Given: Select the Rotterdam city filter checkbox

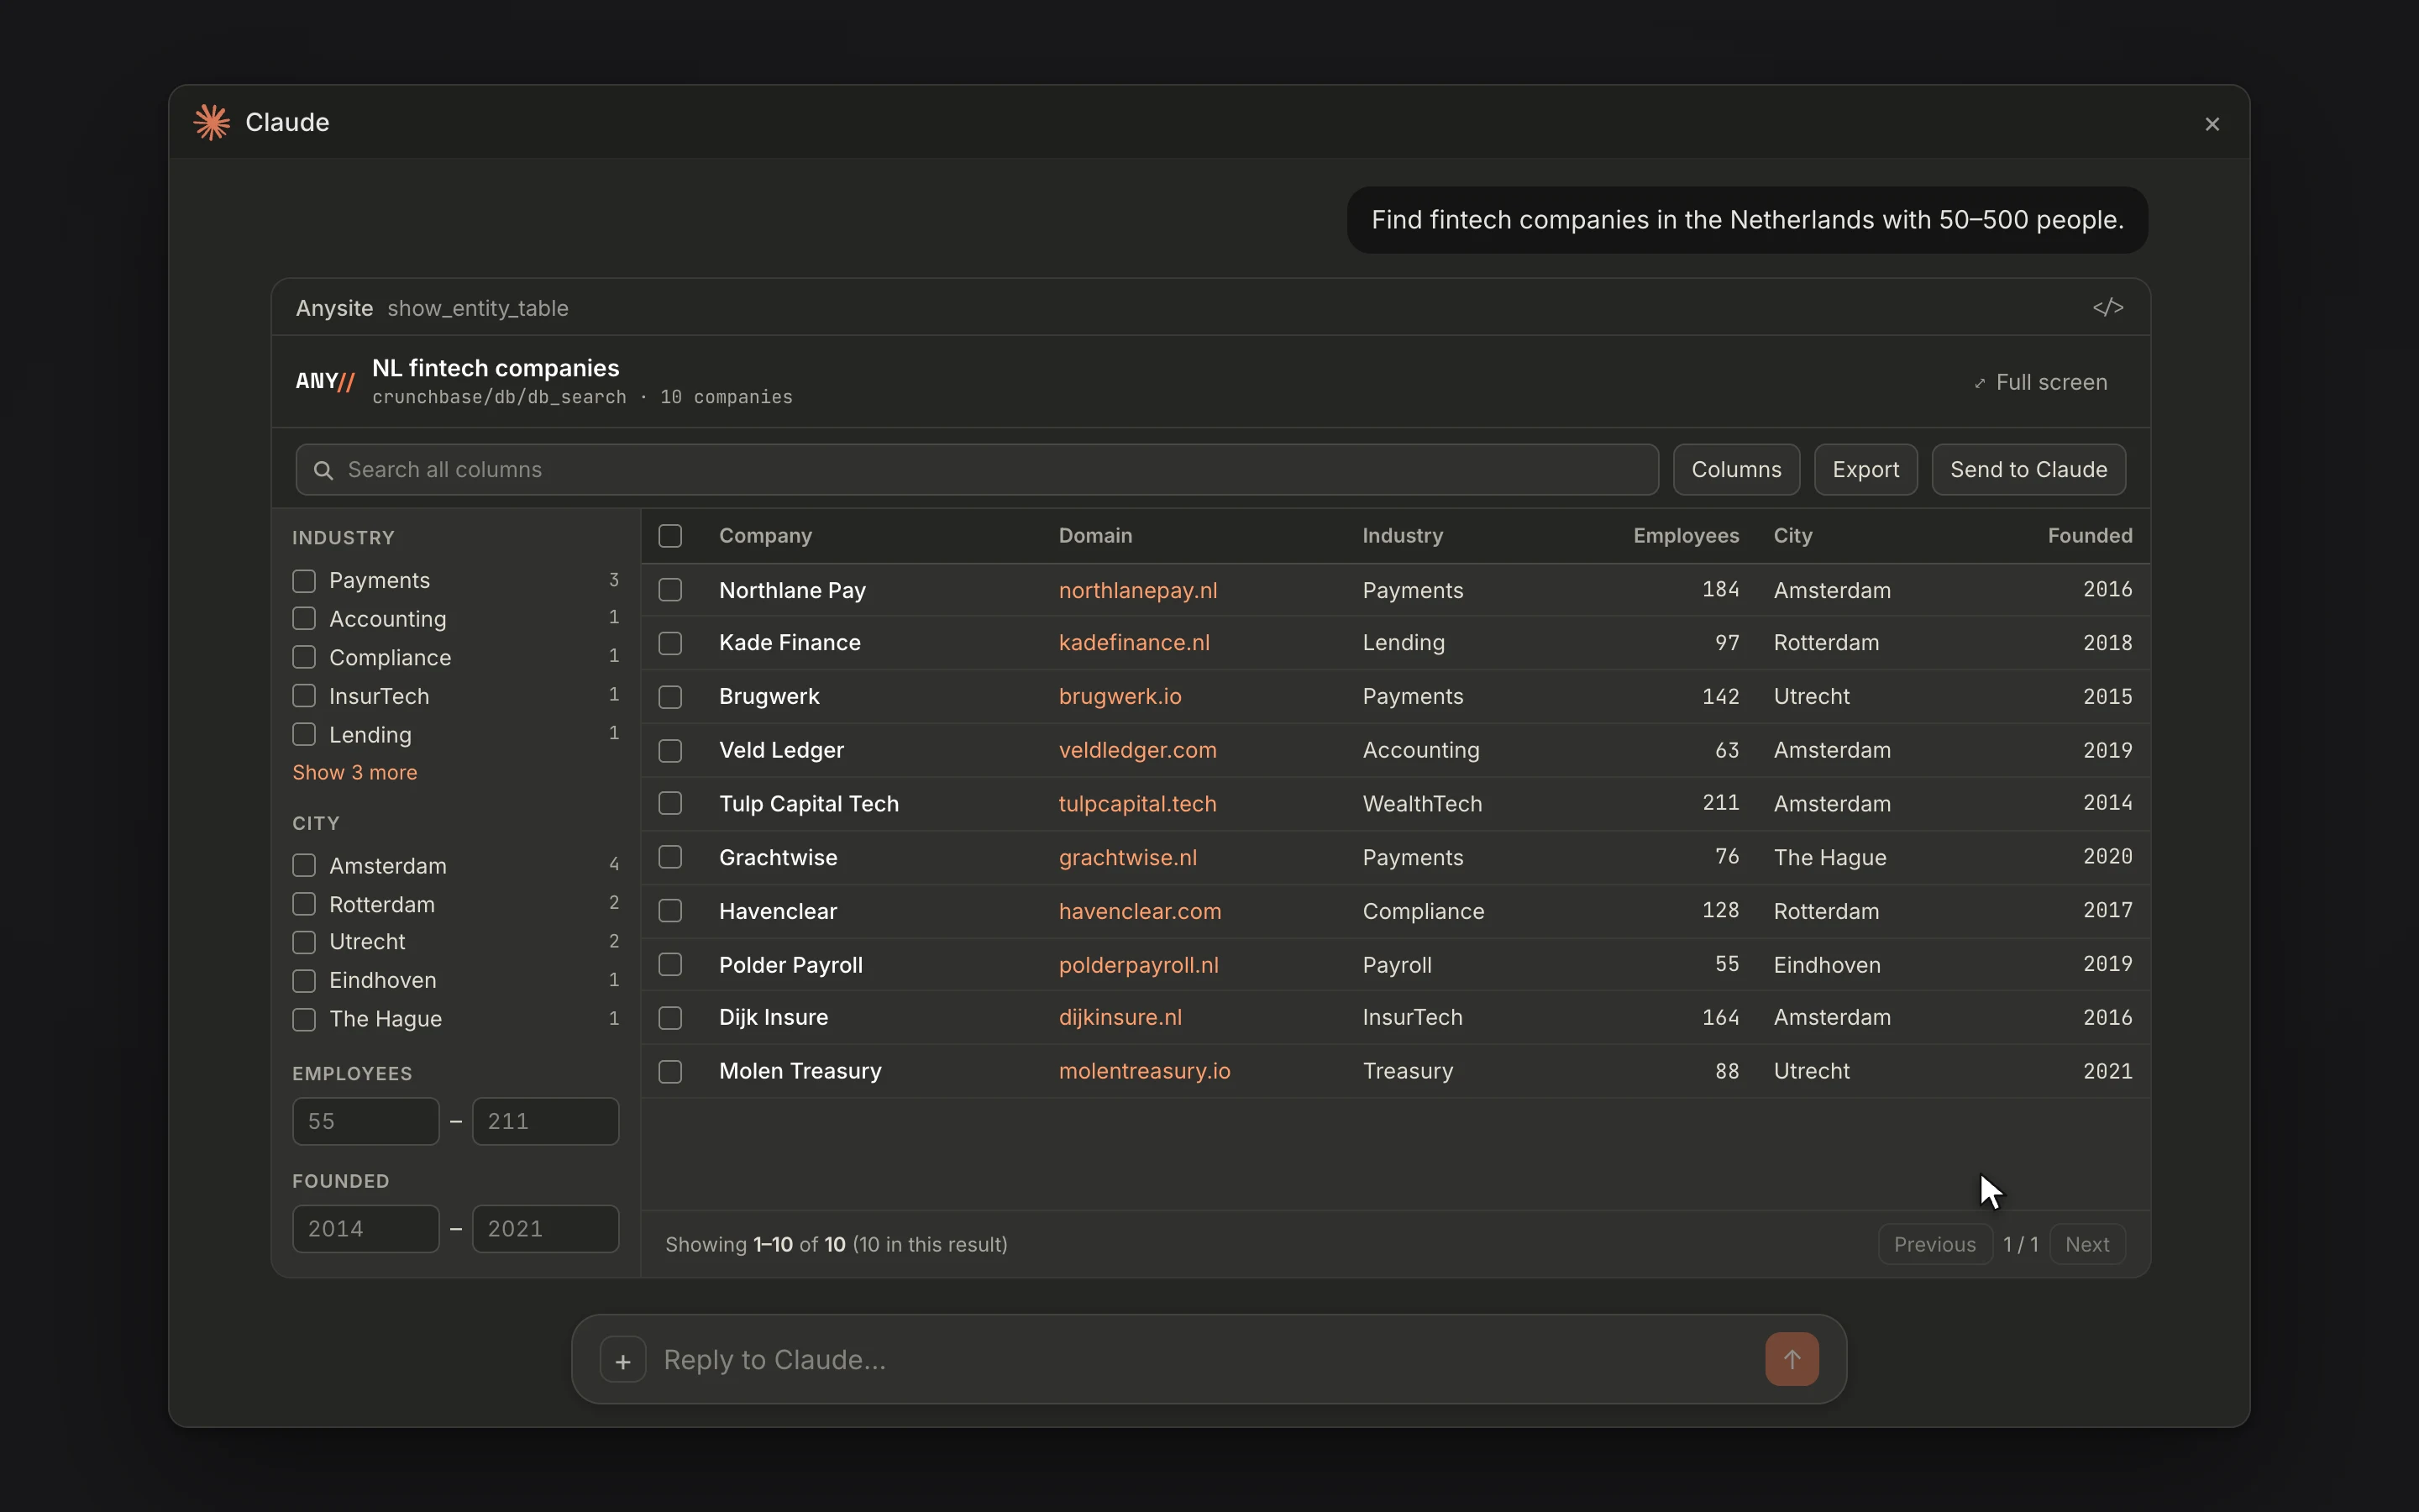Looking at the screenshot, I should click(304, 904).
